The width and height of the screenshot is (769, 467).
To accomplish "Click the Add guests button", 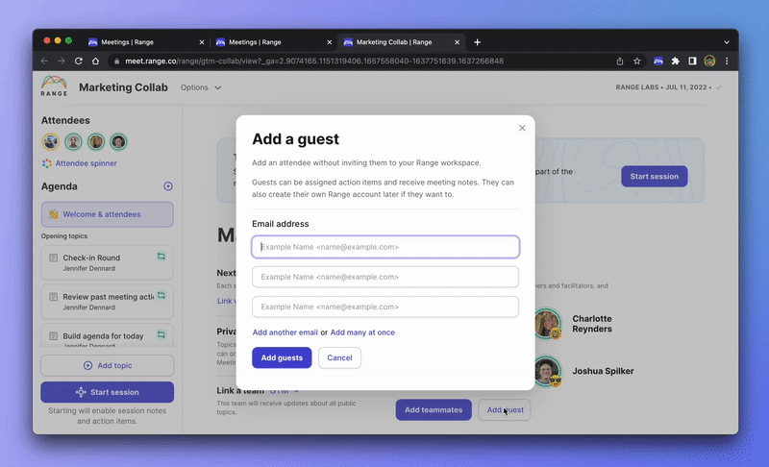I will (282, 357).
